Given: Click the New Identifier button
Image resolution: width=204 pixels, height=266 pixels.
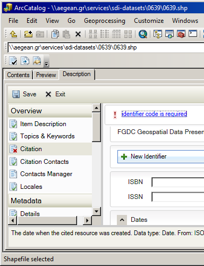Looking at the screenshot, I should (x=161, y=156).
